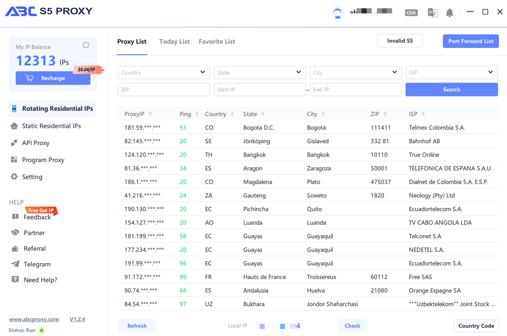Open Setting in the sidebar
Image resolution: width=507 pixels, height=336 pixels.
tap(32, 177)
